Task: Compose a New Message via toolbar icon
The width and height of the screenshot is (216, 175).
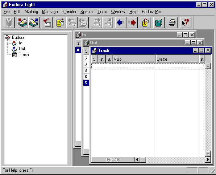Action: click(61, 23)
